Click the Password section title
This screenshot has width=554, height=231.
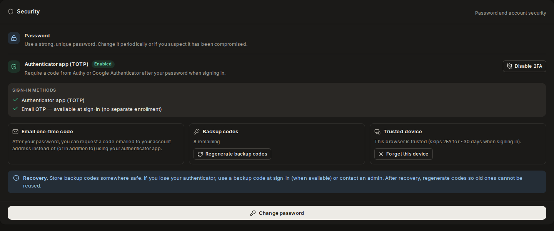click(x=37, y=36)
